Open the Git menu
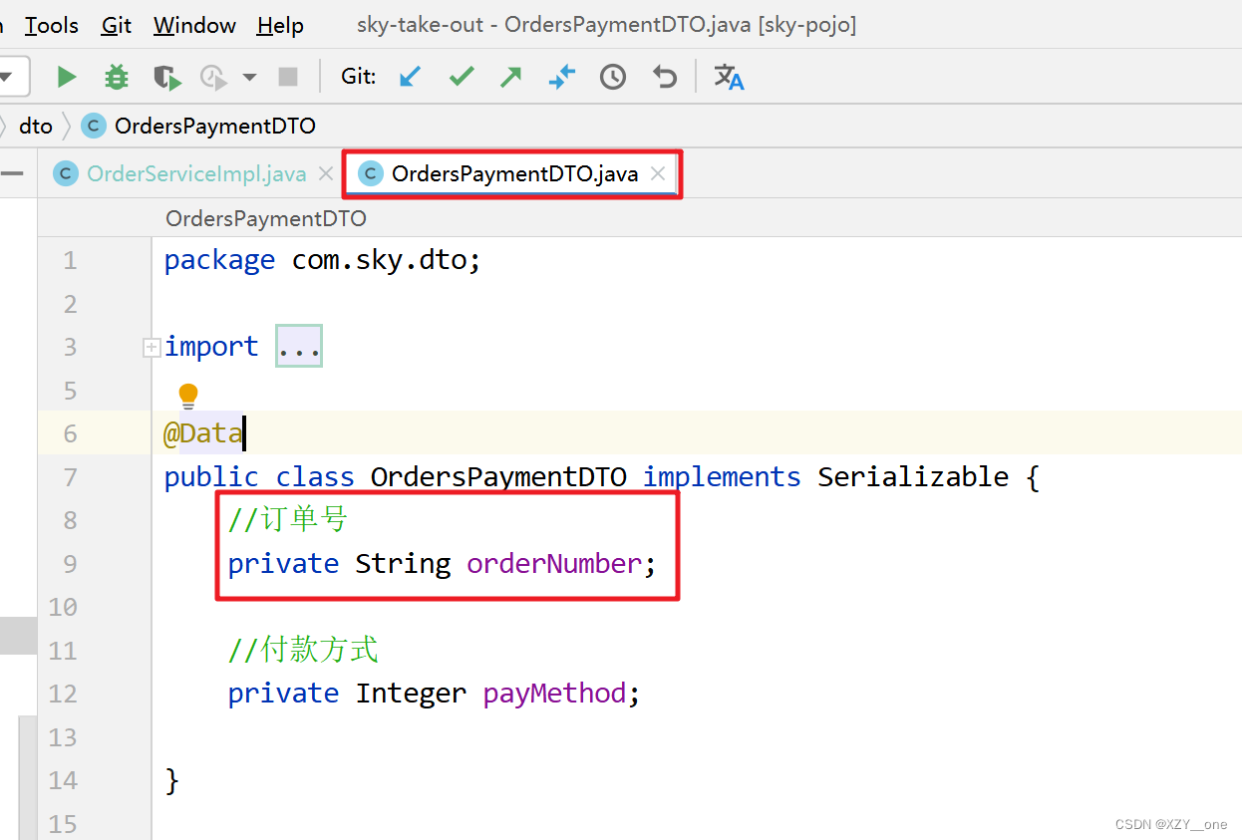Image resolution: width=1242 pixels, height=840 pixels. click(x=117, y=25)
